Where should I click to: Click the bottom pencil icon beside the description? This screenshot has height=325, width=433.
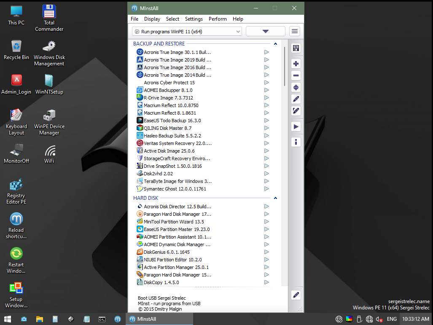[296, 295]
